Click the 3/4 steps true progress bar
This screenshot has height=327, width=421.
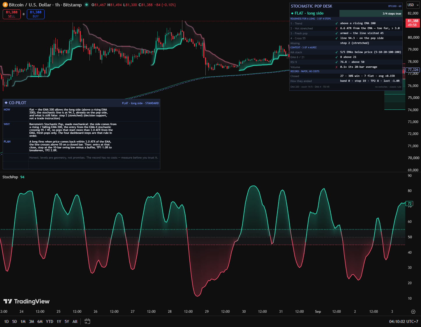click(x=371, y=13)
